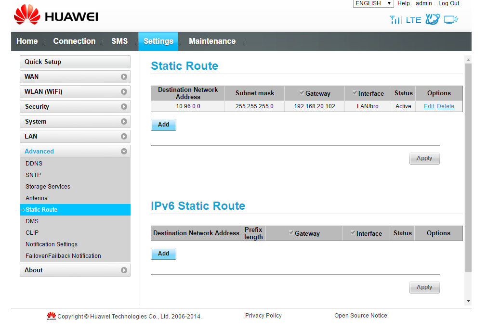
Task: Click the Huawei logo in the header
Action: click(56, 15)
